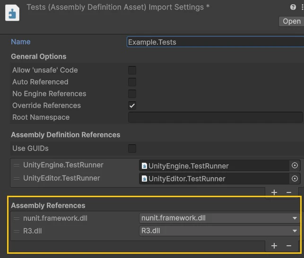
Task: Grab the drag handle for nunit.framework.dll
Action: 17,218
